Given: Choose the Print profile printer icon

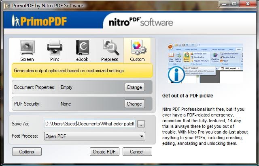Looking at the screenshot, I should click(x=55, y=47).
